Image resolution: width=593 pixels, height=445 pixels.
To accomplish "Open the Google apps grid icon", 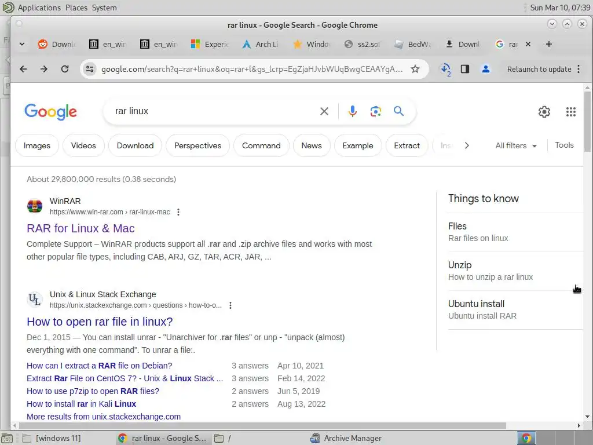I will point(570,112).
